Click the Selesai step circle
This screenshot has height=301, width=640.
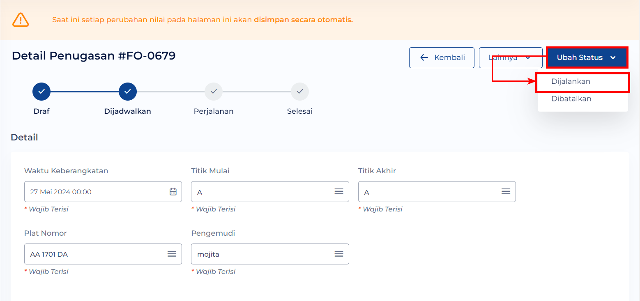[300, 92]
